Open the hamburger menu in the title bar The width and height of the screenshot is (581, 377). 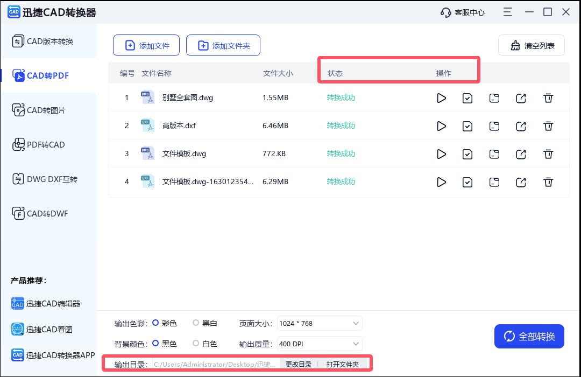pyautogui.click(x=507, y=11)
